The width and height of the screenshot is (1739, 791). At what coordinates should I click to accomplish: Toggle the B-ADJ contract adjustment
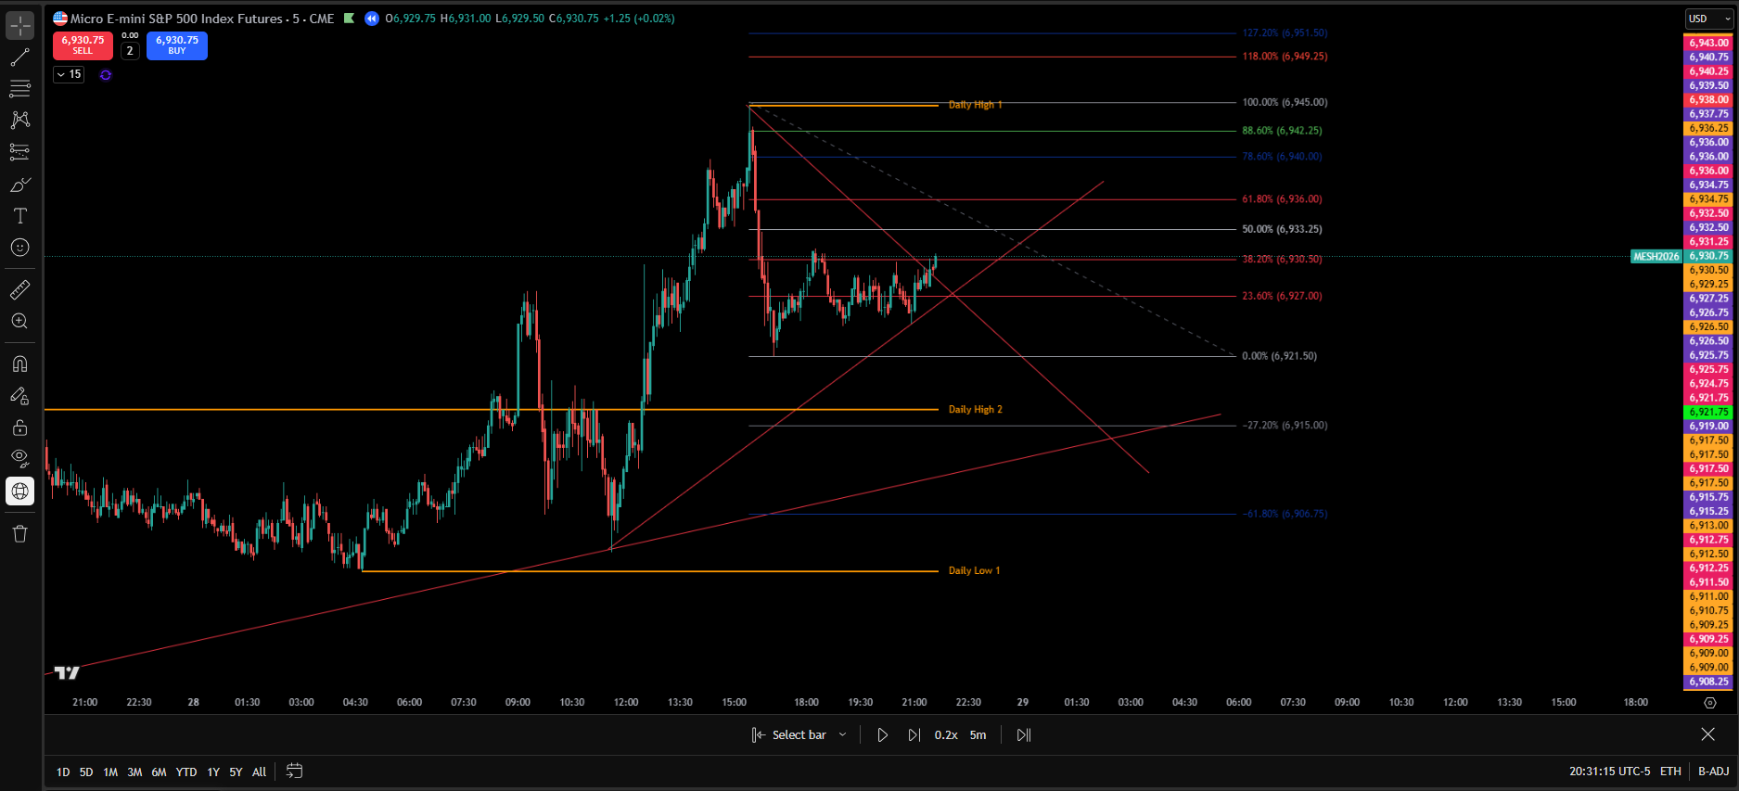(x=1713, y=772)
